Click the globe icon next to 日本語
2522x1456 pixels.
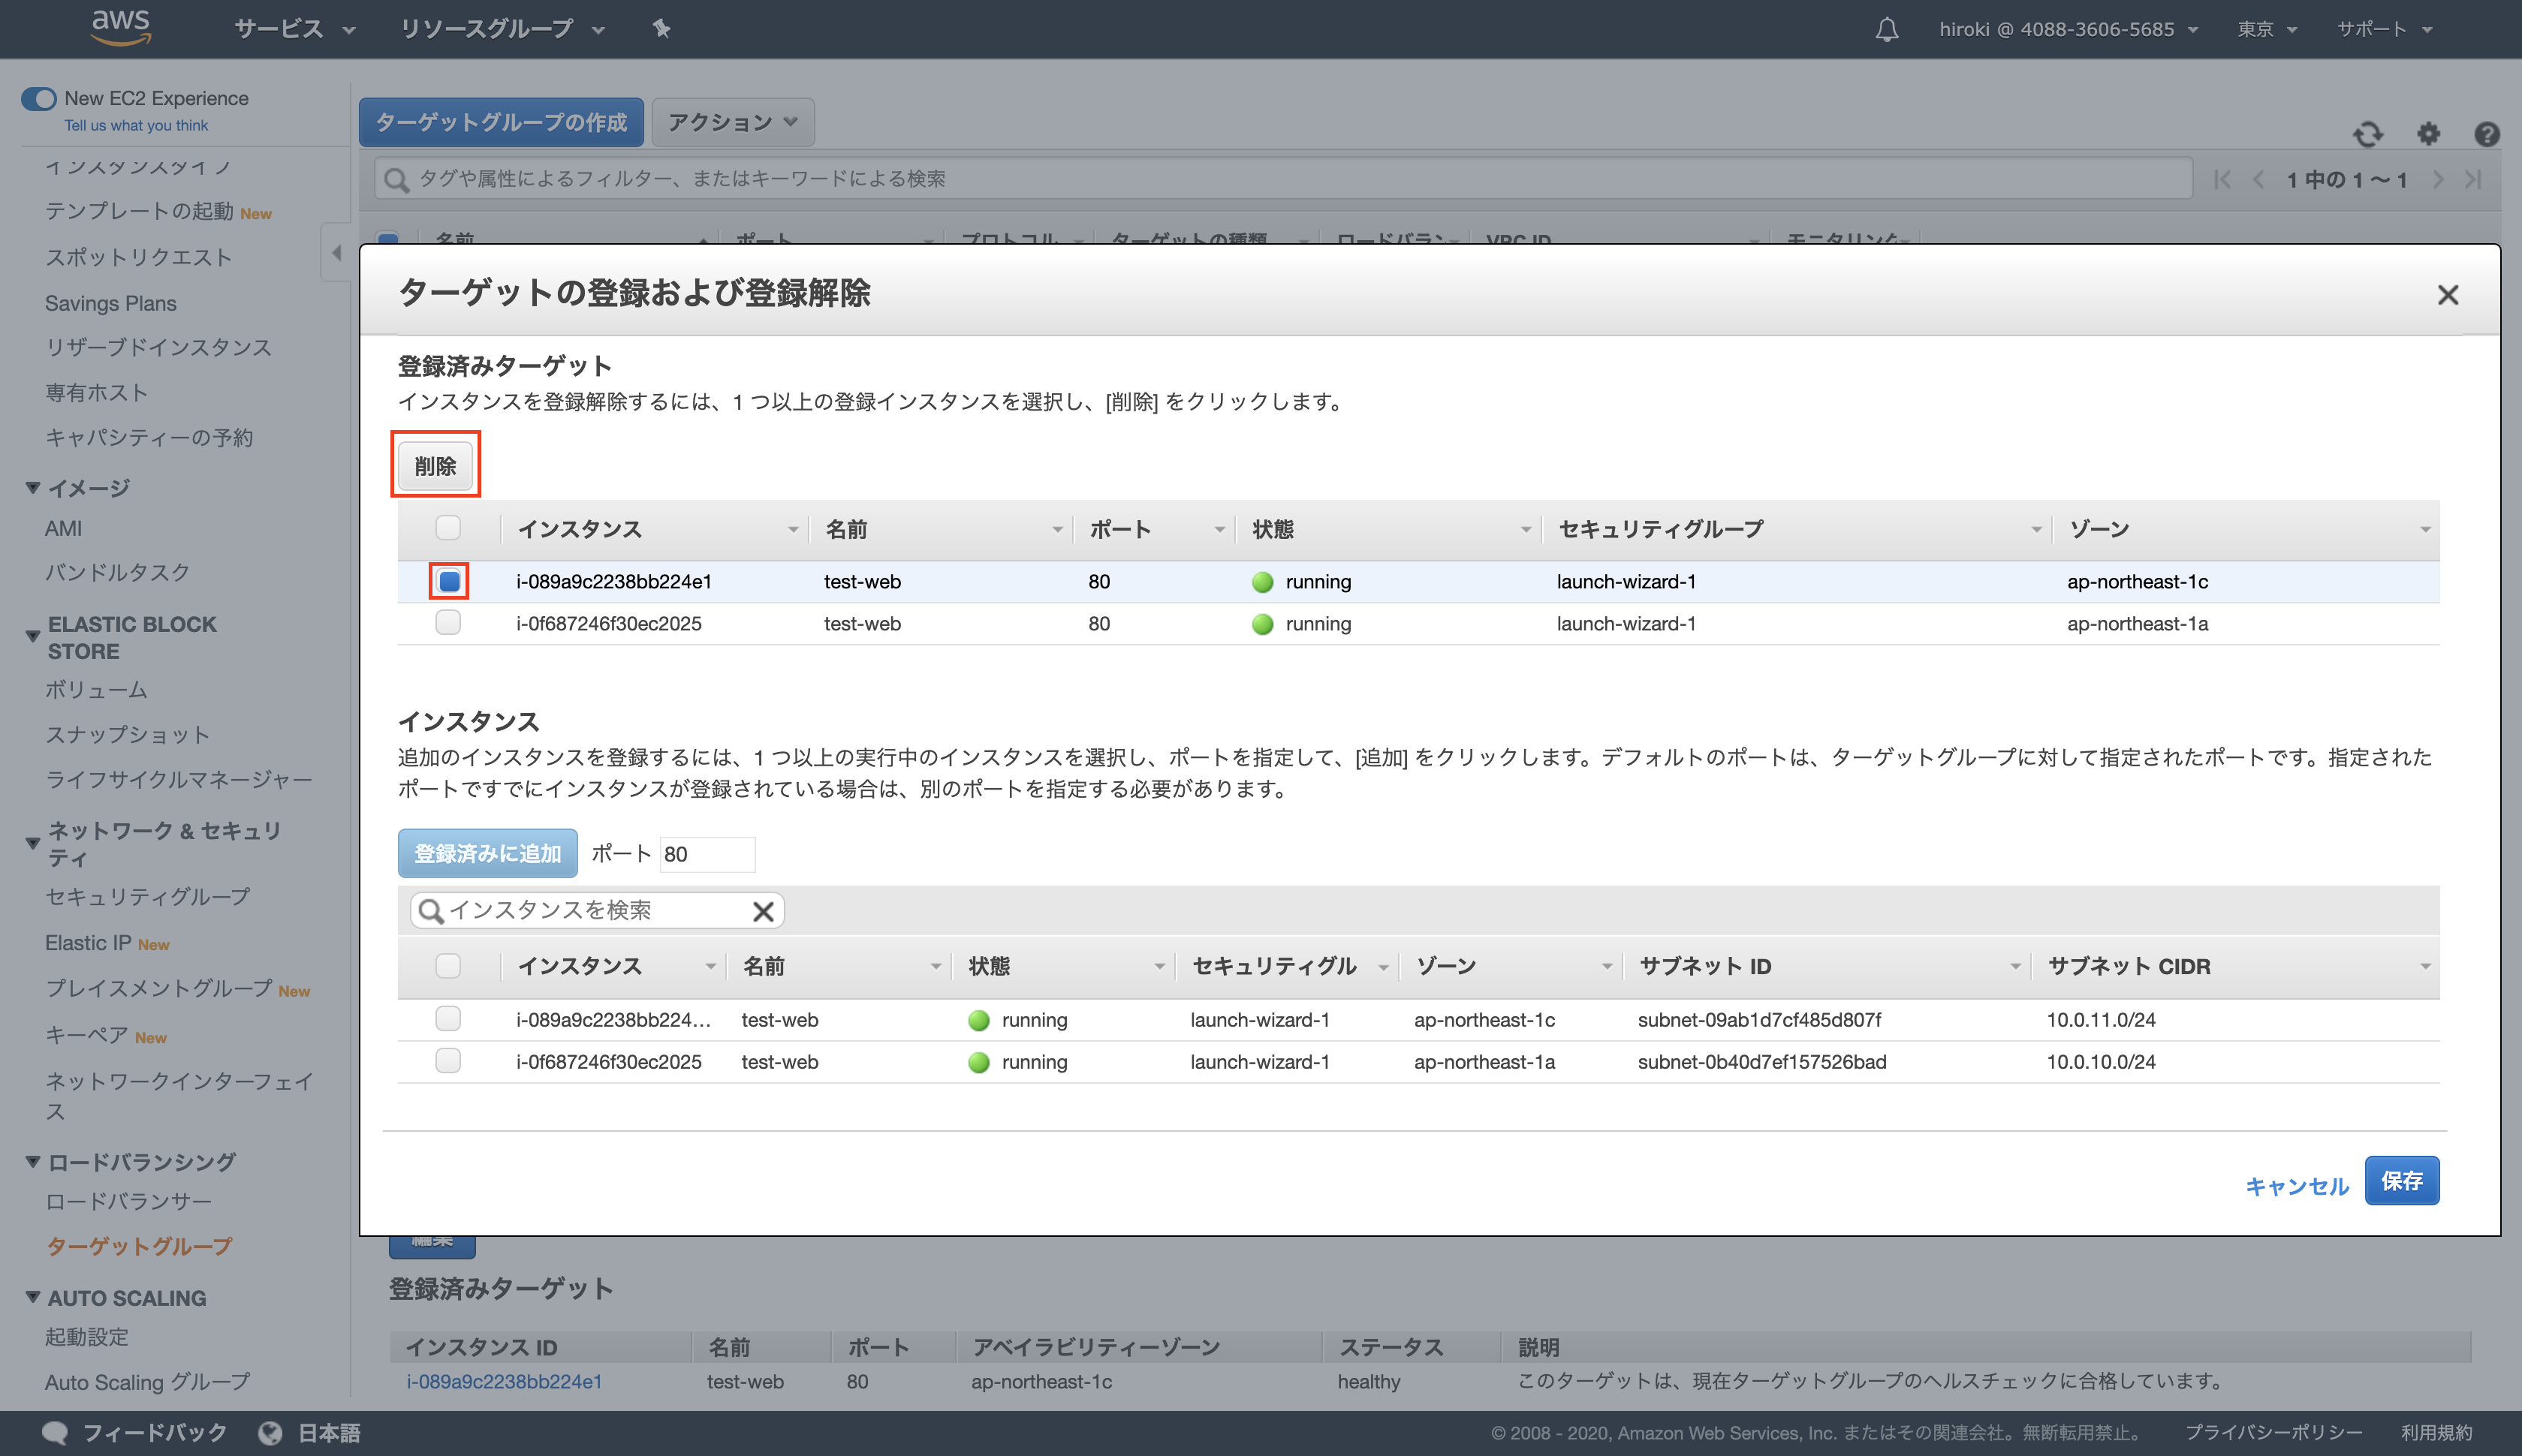tap(270, 1432)
